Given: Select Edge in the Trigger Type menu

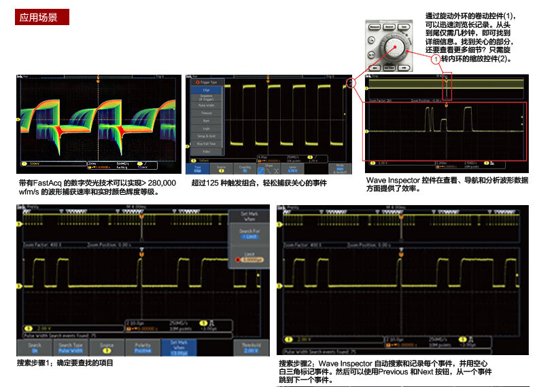Looking at the screenshot, I should pos(206,90).
